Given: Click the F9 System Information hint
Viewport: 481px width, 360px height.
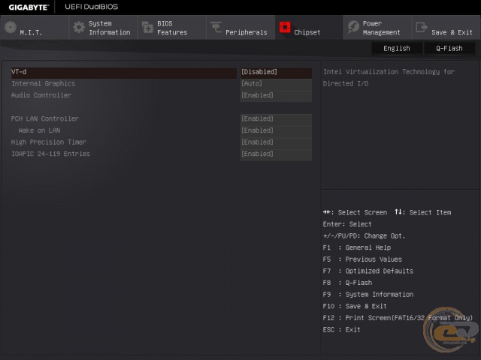Looking at the screenshot, I should pyautogui.click(x=368, y=295).
